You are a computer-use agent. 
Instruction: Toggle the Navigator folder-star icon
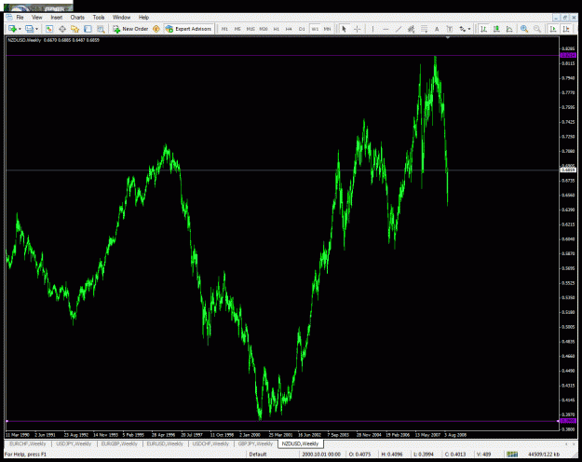75,29
